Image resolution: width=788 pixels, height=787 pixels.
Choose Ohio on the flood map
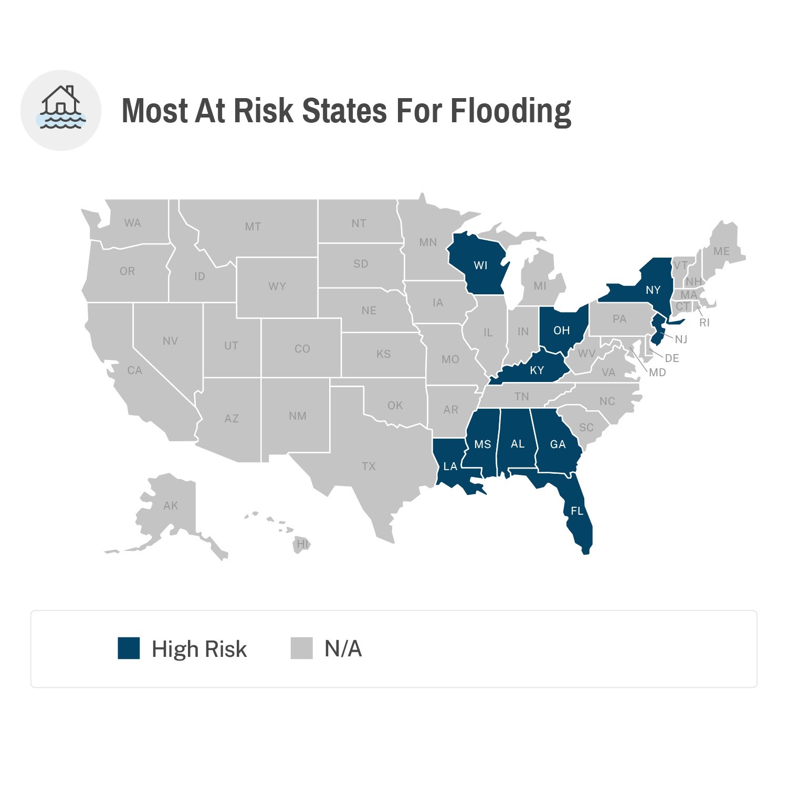coord(561,330)
